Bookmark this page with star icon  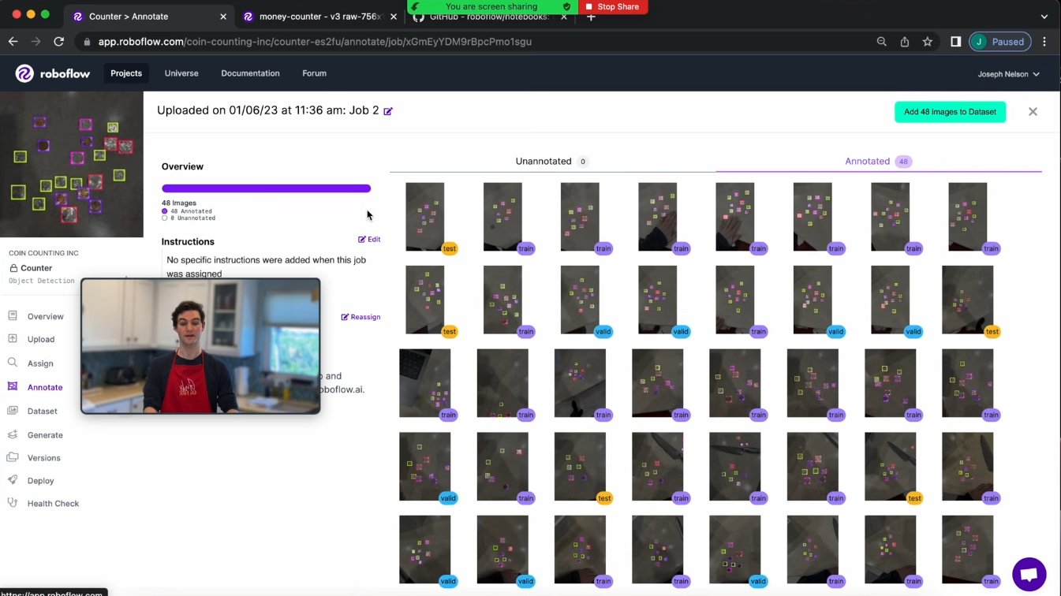(928, 42)
